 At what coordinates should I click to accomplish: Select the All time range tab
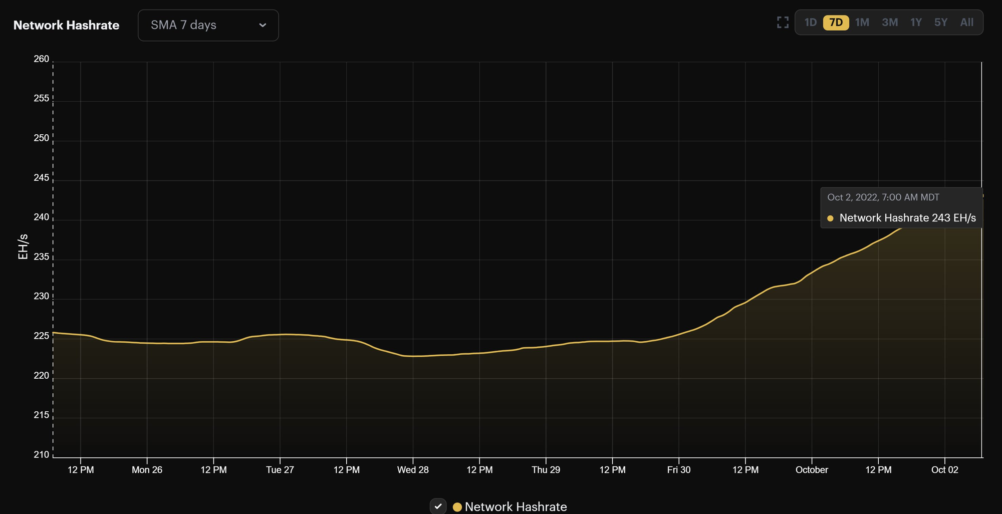(x=966, y=22)
